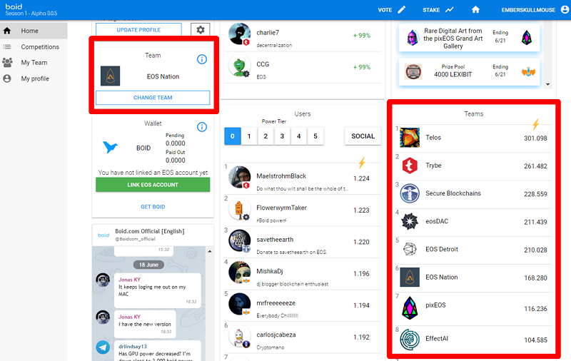This screenshot has height=361, width=571.
Task: Click charlie7's avatar
Action: pyautogui.click(x=240, y=34)
